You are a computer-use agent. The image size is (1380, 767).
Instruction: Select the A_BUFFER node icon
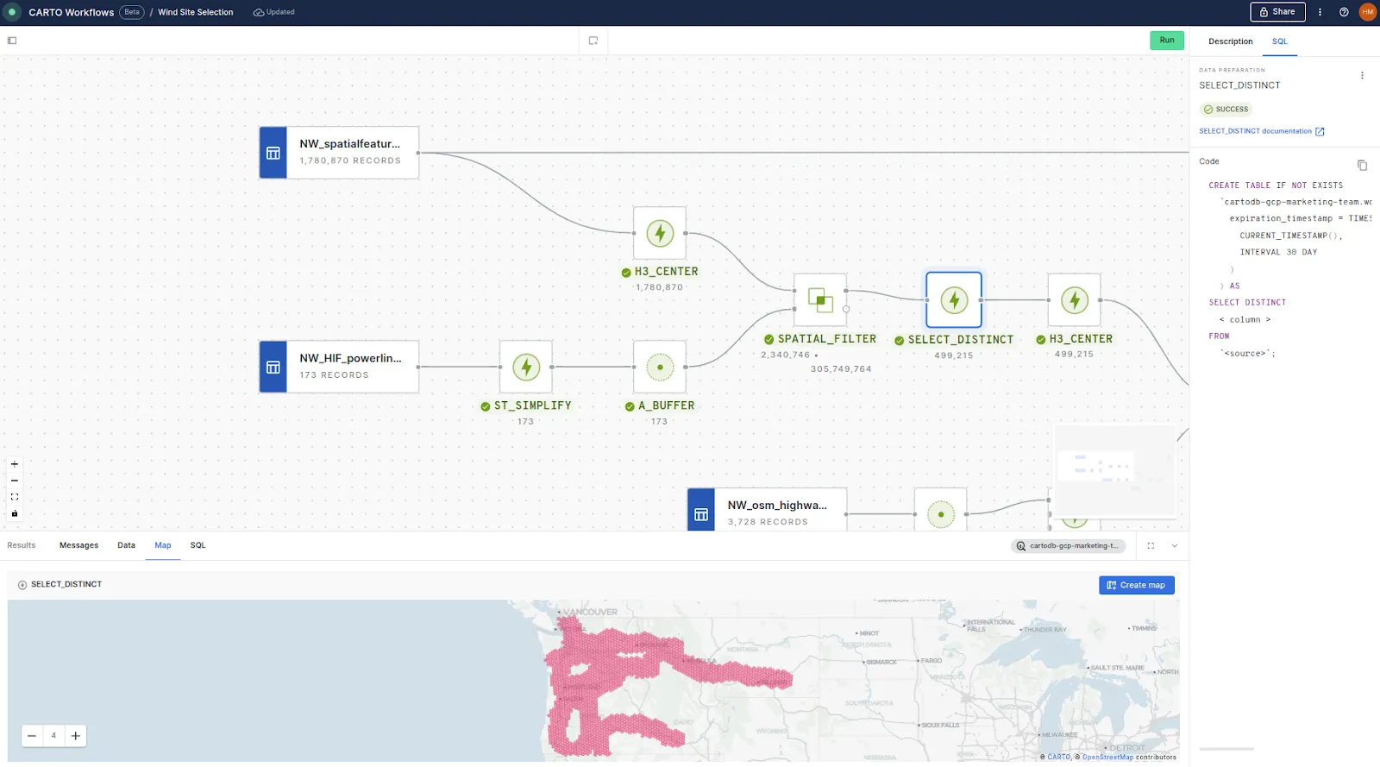coord(660,367)
